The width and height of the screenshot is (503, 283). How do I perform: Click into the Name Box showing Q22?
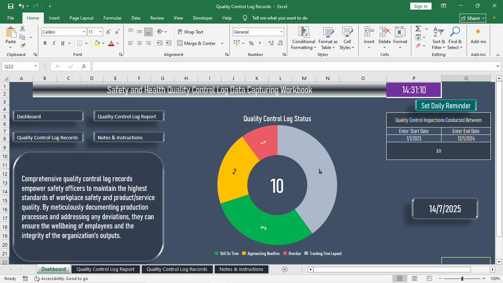pyautogui.click(x=18, y=66)
